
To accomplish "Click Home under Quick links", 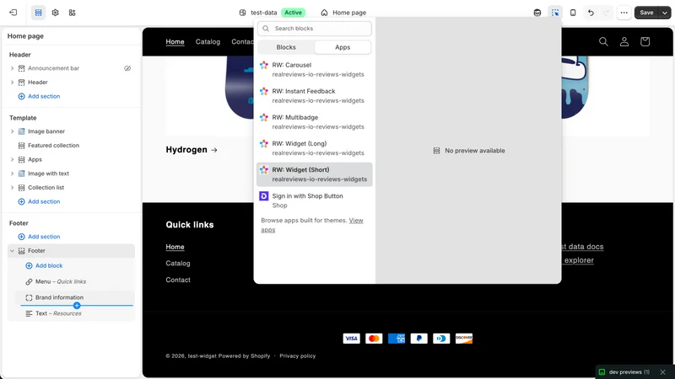I will point(175,247).
